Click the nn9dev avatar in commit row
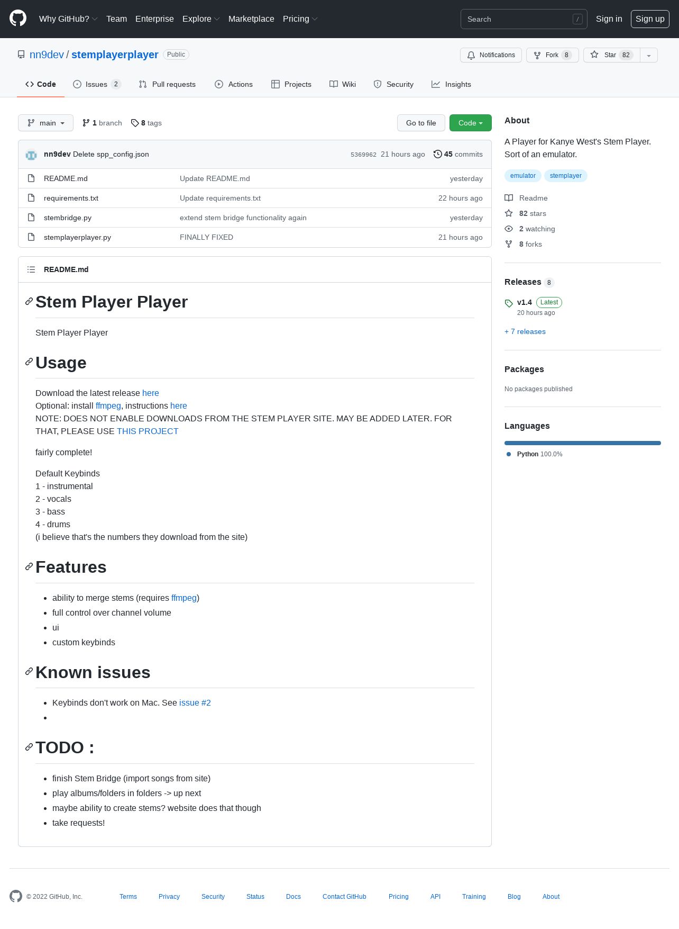 (31, 155)
